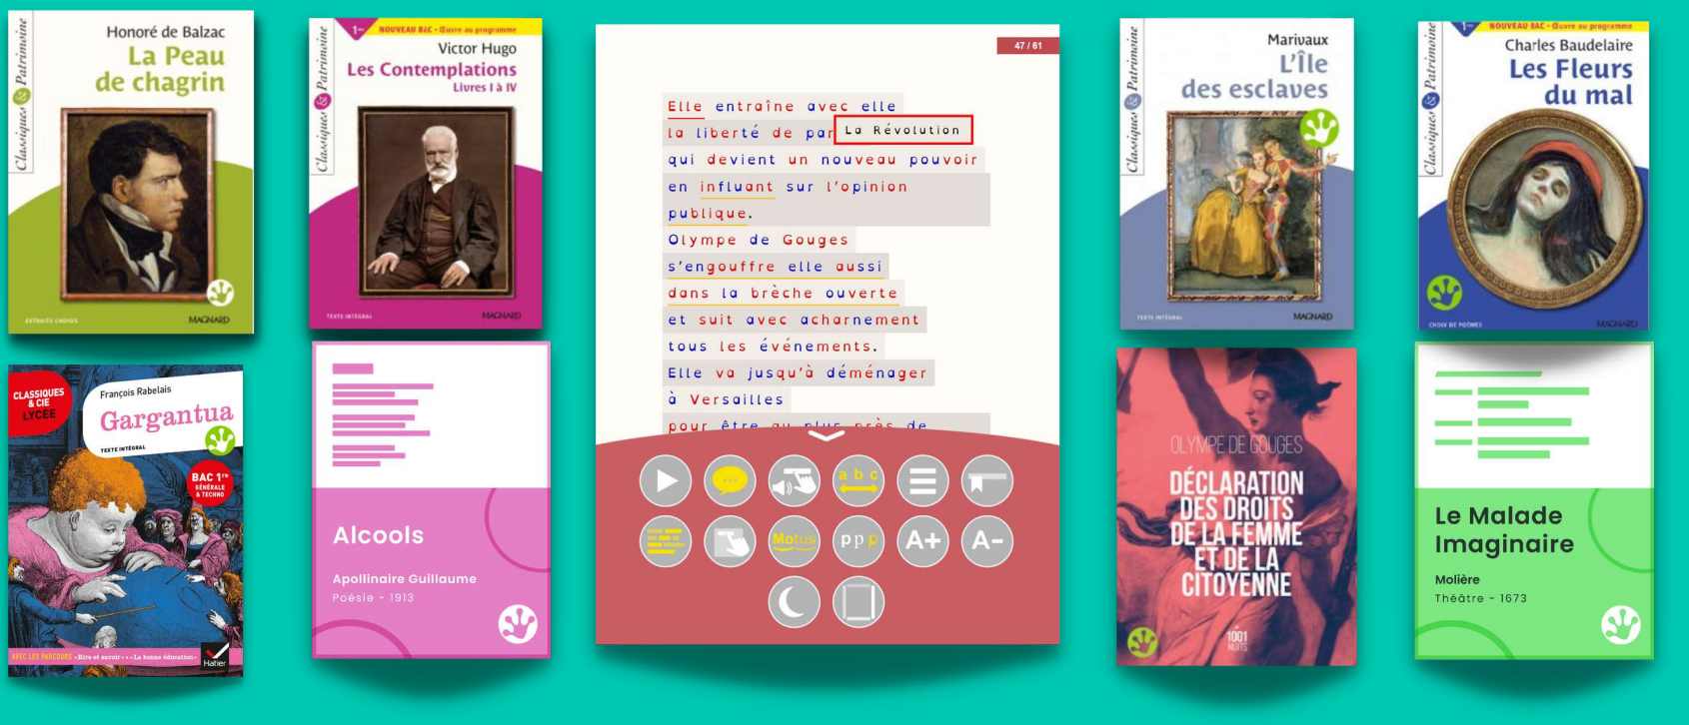This screenshot has height=725, width=1689.
Task: Click the 47 / 61 page counter
Action: 1027,46
